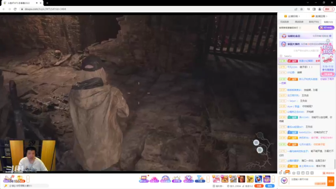This screenshot has height=189, width=336.
Task: Bookmark this page with the star icon
Action: tap(302, 9)
